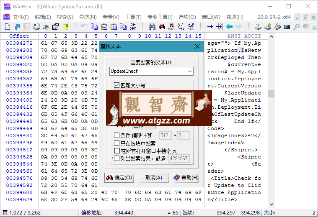
Task: Click the cyan Back navigation arrow
Action: [x=229, y=26]
